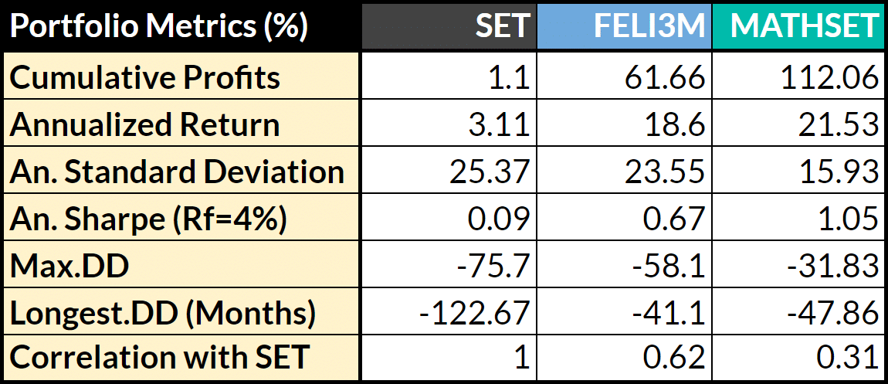This screenshot has width=888, height=384.
Task: Click the Annualized Return row label
Action: tap(145, 124)
